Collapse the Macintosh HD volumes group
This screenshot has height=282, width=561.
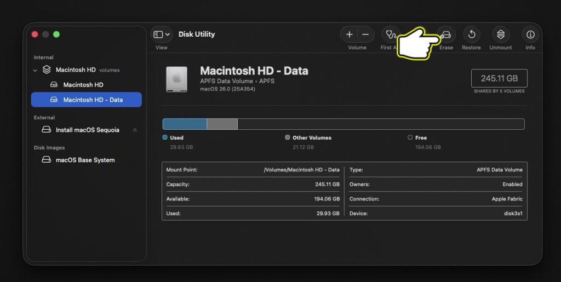36,70
